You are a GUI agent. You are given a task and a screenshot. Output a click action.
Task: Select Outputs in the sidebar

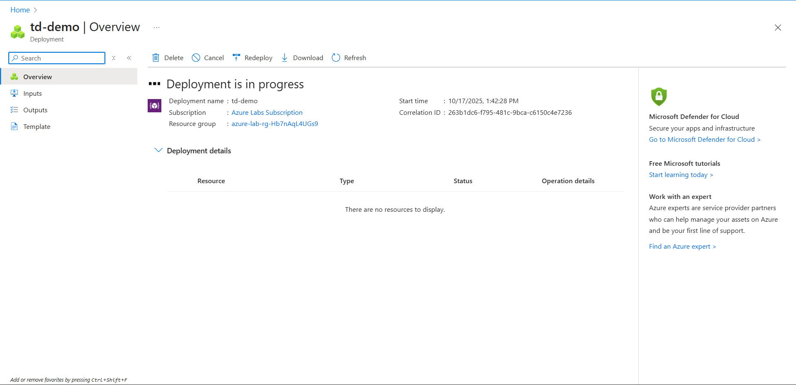35,110
